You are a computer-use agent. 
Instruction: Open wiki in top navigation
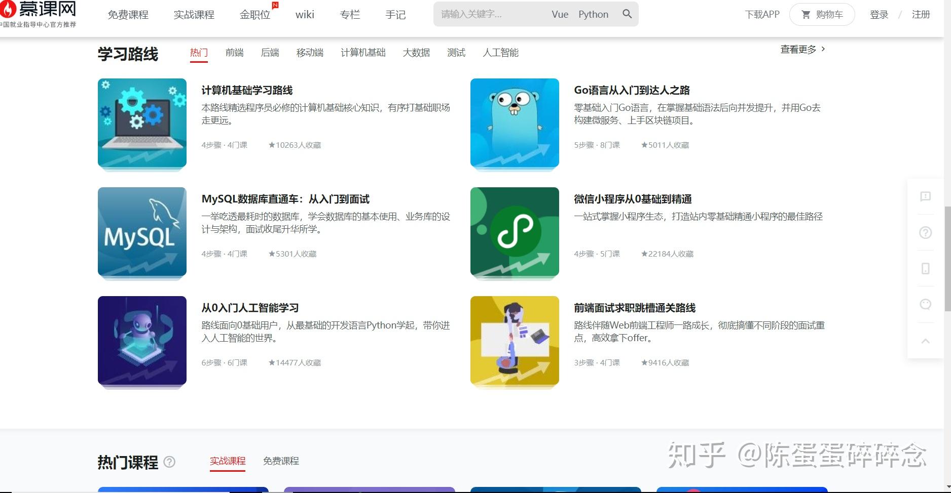click(x=305, y=15)
